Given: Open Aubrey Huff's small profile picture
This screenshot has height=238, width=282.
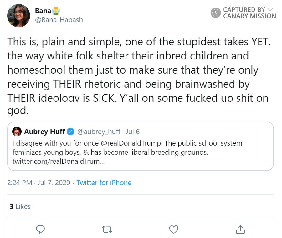Looking at the screenshot, I should point(17,132).
